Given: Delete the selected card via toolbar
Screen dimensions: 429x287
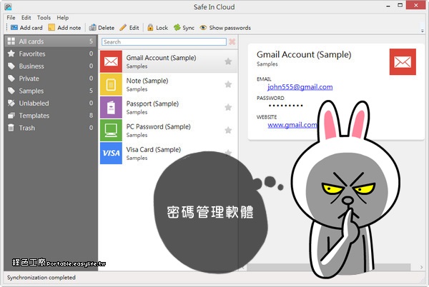Looking at the screenshot, I should pyautogui.click(x=102, y=28).
